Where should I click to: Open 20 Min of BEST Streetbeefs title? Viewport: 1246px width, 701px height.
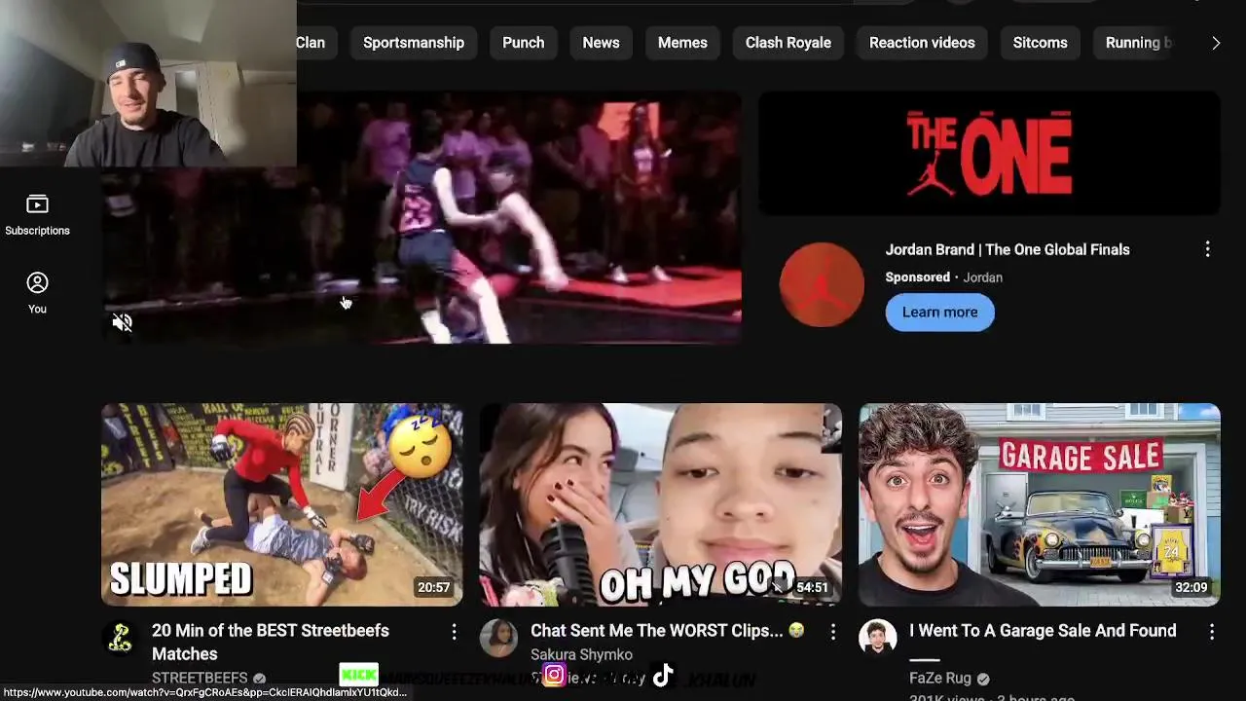coord(271,643)
